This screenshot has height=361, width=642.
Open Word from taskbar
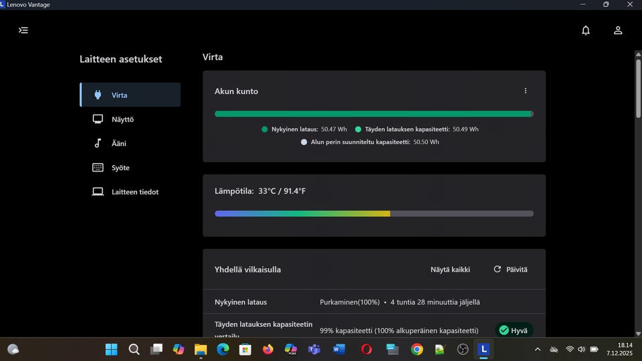[x=338, y=350]
